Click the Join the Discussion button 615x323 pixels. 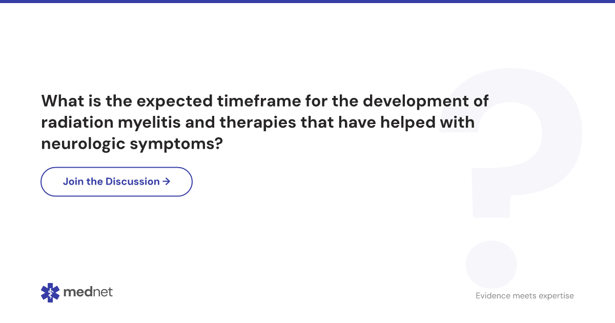tap(116, 181)
